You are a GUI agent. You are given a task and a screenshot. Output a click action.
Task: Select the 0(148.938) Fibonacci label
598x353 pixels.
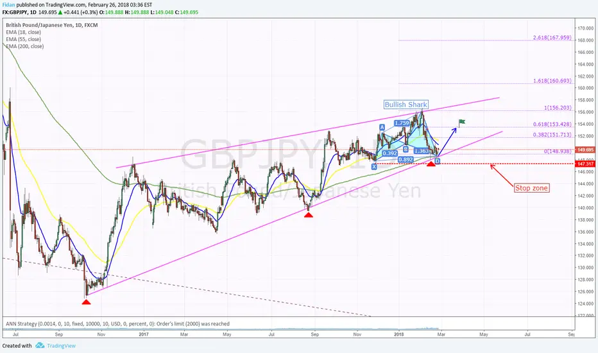pyautogui.click(x=558, y=151)
